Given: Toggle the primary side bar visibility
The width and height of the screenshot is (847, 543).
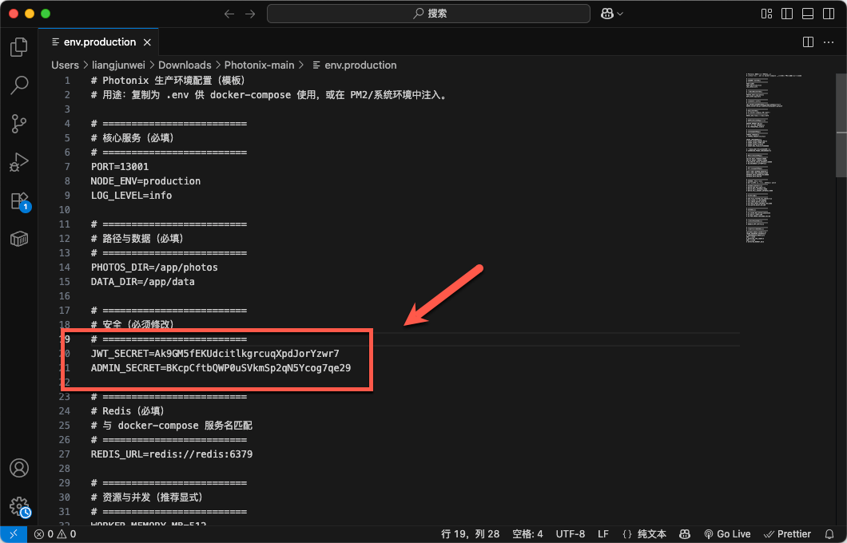Looking at the screenshot, I should click(787, 14).
